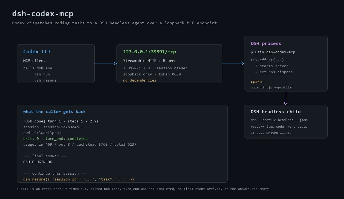Image resolution: width=344 pixels, height=199 pixels.
Task: Click the purple downward arrow to headless child
Action: point(286,98)
